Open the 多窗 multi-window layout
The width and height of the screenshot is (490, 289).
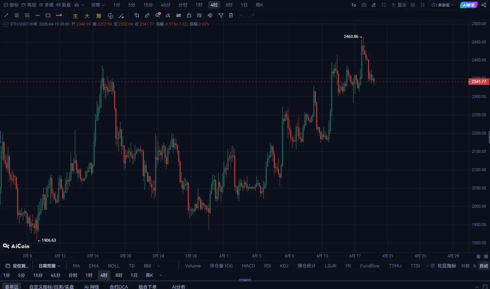pos(46,5)
